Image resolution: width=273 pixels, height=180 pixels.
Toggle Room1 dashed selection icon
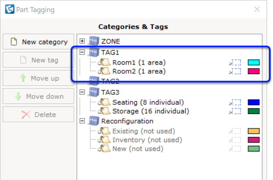click(235, 62)
